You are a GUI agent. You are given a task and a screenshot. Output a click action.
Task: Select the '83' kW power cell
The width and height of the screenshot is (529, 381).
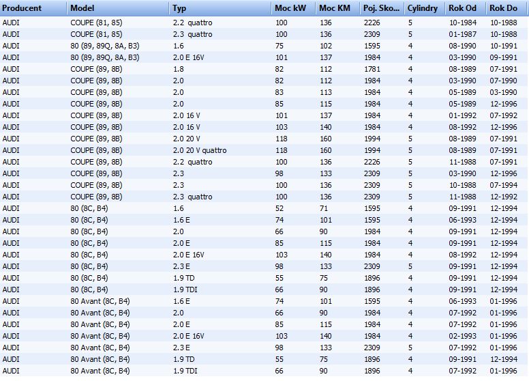(x=279, y=92)
